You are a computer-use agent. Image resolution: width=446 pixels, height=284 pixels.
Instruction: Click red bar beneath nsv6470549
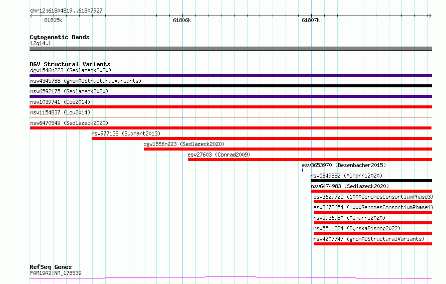231,128
